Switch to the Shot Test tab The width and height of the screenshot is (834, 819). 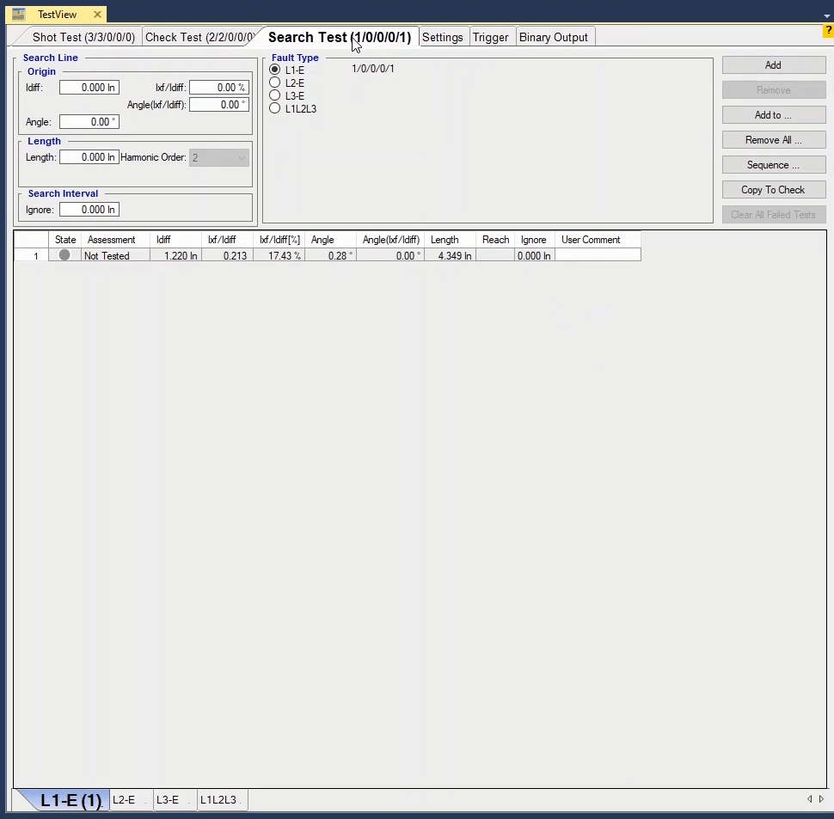coord(83,37)
